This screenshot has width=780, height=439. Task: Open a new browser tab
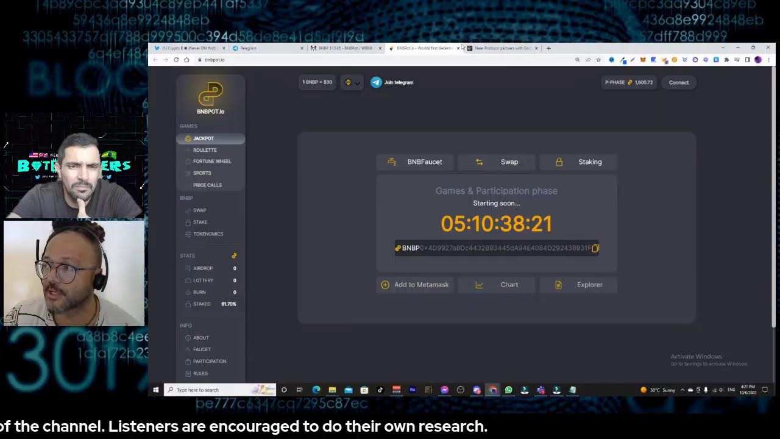(548, 48)
